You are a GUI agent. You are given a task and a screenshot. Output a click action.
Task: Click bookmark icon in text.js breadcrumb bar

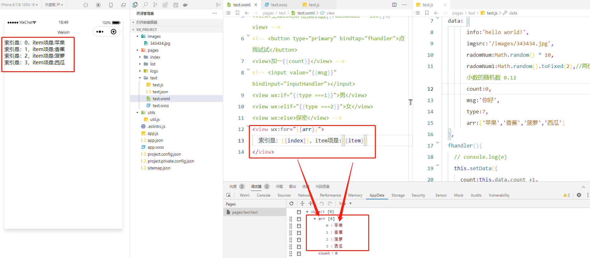tap(427, 13)
